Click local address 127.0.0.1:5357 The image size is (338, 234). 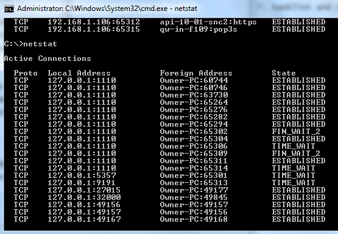[x=82, y=175]
